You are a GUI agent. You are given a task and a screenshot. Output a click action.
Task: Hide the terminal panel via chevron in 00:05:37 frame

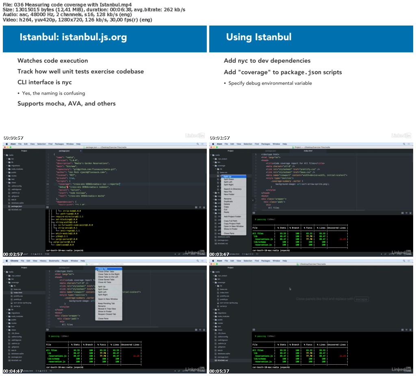(x=406, y=330)
